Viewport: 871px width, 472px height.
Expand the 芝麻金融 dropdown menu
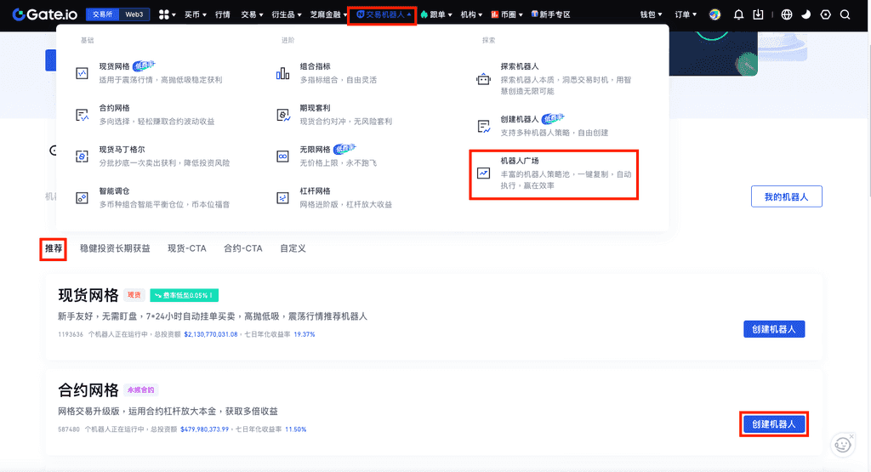click(x=328, y=14)
